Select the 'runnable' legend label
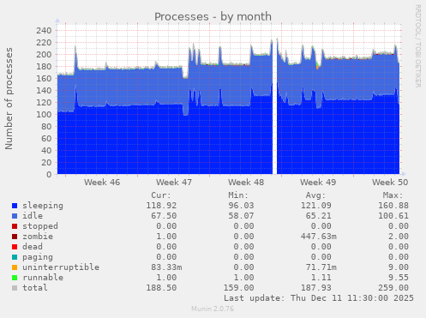Screen dimensions: 426x318 43,278
